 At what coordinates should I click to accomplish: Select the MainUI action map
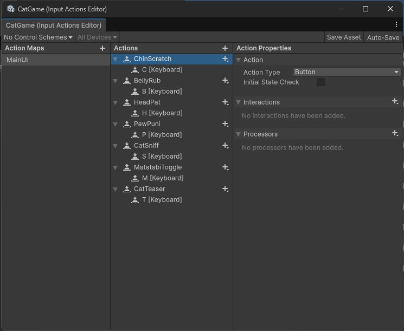[x=17, y=60]
